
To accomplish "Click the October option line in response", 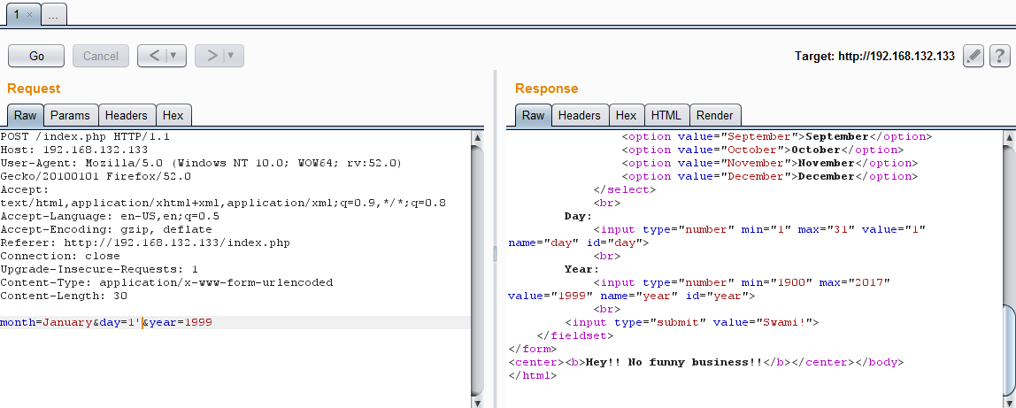I will 763,150.
